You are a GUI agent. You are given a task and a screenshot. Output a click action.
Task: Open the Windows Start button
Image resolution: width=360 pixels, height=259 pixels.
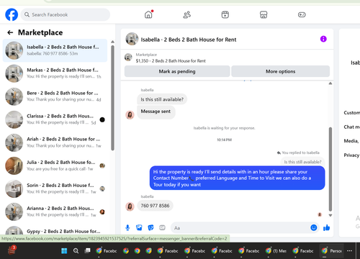coord(64,251)
